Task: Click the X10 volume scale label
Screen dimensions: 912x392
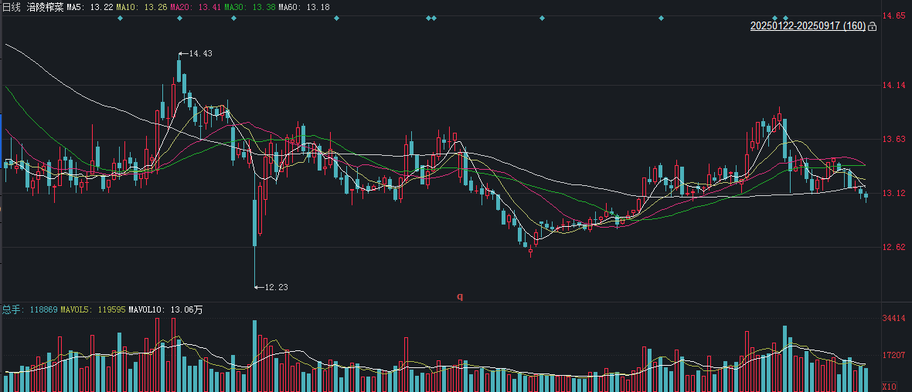Action: pos(890,387)
